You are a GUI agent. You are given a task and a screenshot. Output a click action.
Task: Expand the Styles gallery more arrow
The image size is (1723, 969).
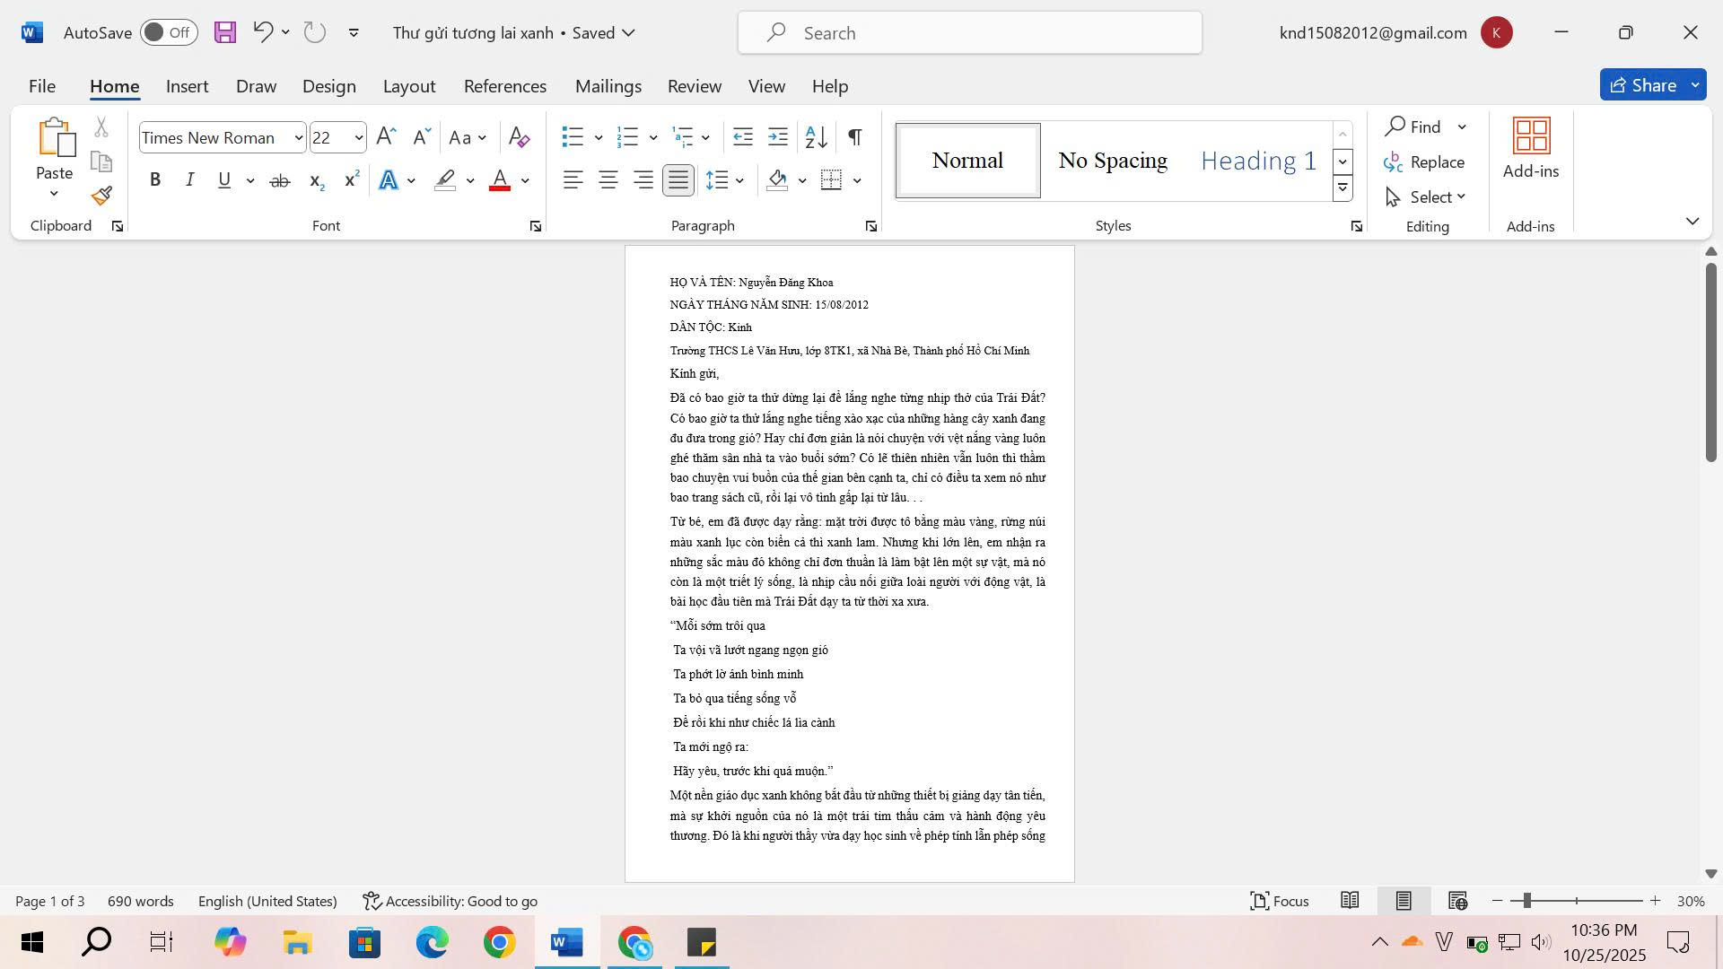click(1343, 188)
